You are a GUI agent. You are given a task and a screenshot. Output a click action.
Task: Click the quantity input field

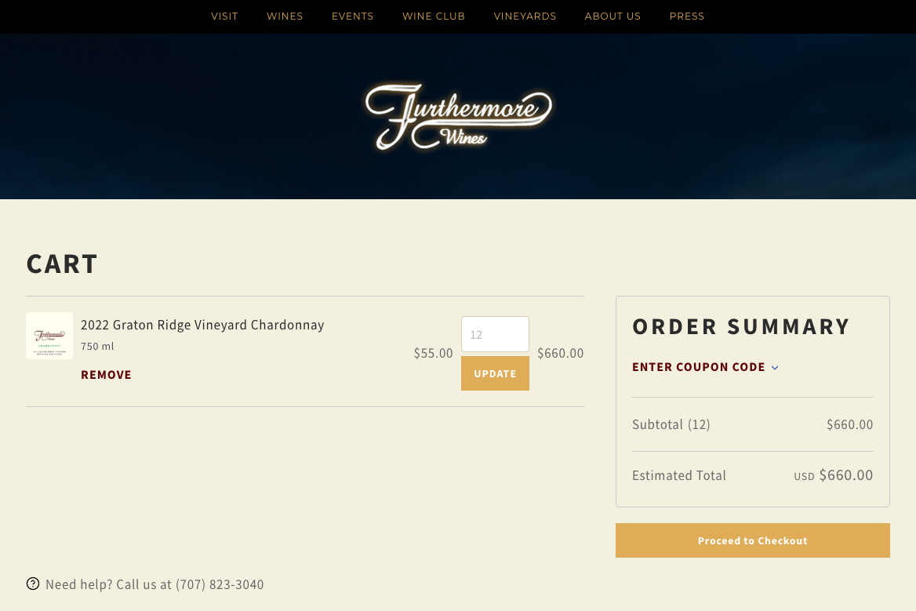[495, 334]
